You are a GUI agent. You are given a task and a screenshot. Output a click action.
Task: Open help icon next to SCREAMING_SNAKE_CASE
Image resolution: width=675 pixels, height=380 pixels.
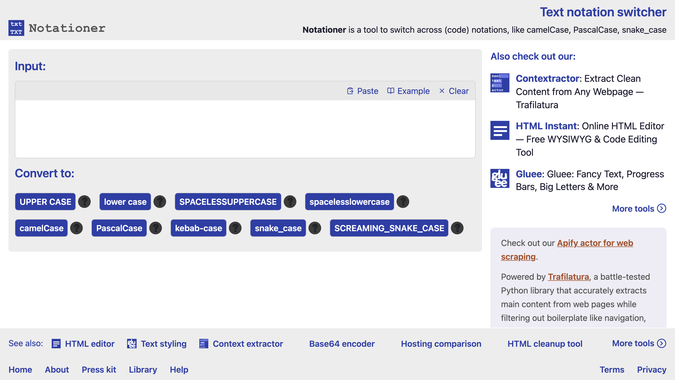457,228
